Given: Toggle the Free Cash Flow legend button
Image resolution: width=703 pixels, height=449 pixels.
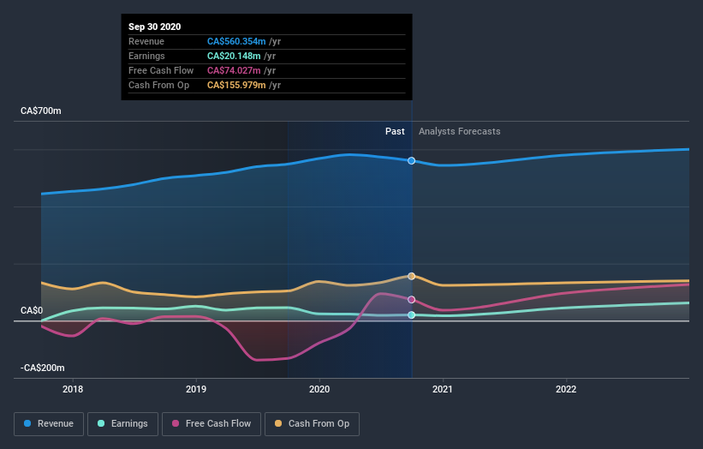Looking at the screenshot, I should (211, 424).
